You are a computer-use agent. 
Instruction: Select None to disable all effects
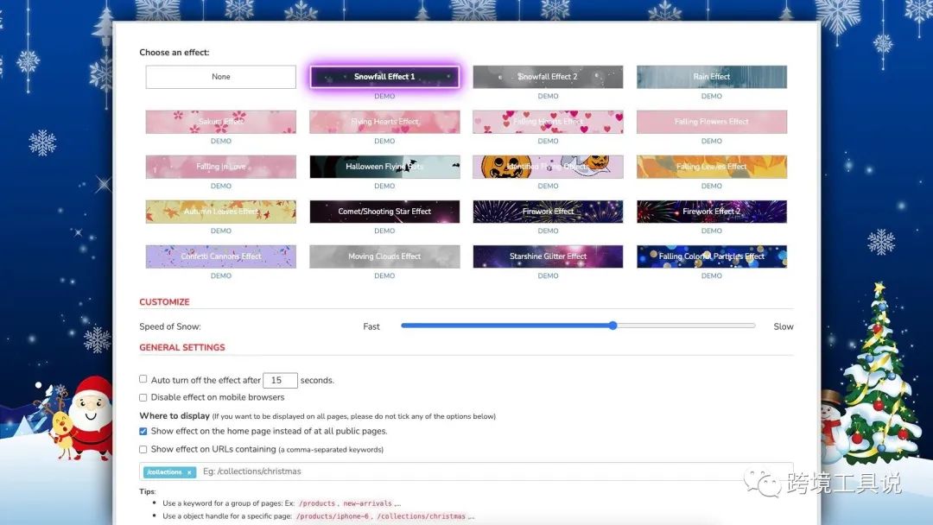click(x=220, y=76)
